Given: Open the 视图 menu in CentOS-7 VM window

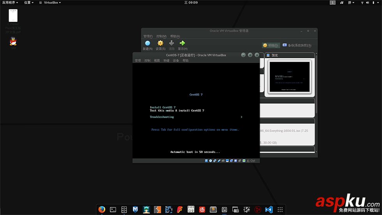Looking at the screenshot, I should coord(157,60).
